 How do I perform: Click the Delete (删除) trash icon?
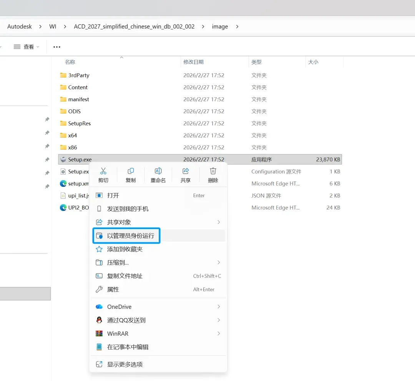[x=213, y=171]
